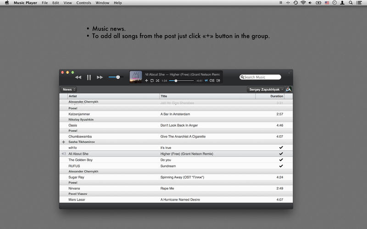Viewport: 367px width, 229px height.
Task: Open the File menu
Action: tap(44, 3)
